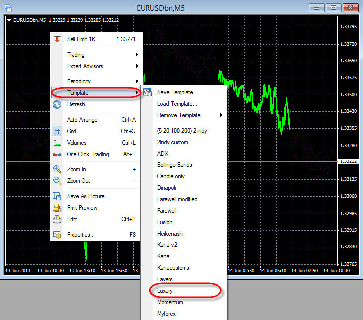Viewport: 363px width, 320px height.
Task: Click the Refresh arrows icon
Action: pos(57,104)
